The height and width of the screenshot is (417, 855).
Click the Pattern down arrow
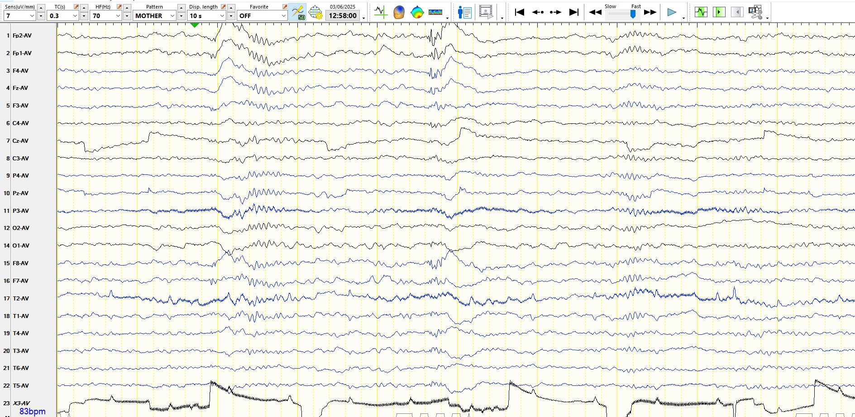[x=181, y=16]
